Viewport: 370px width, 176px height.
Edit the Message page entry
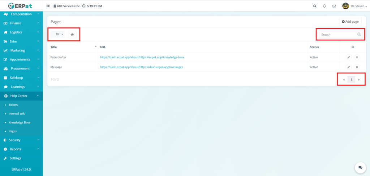(349, 67)
